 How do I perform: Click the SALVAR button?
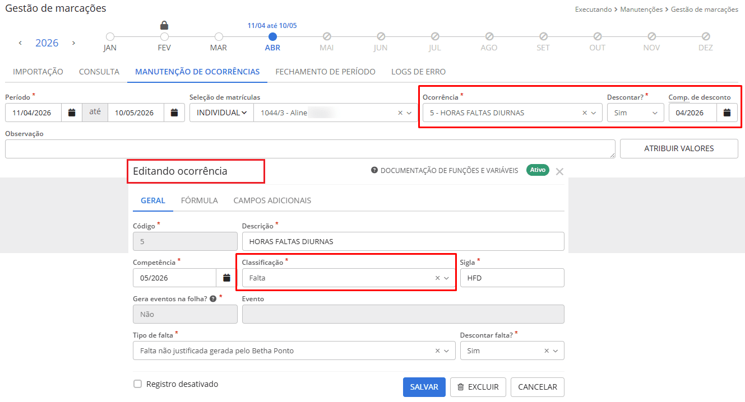tap(424, 387)
